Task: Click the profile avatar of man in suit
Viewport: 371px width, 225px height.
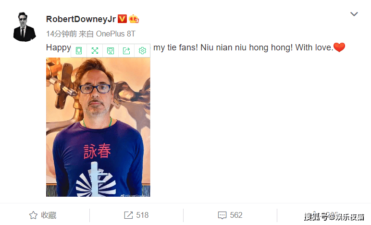Action: [25, 27]
